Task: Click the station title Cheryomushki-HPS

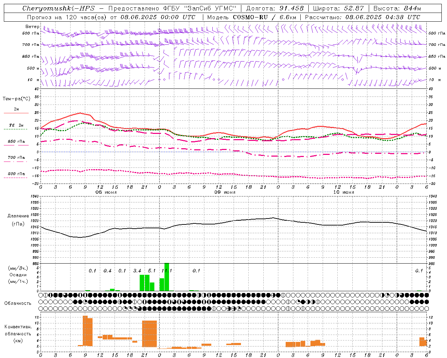Action: 58,8
